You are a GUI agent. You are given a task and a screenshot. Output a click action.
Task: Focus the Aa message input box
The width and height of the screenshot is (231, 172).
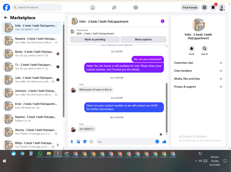[128, 141]
